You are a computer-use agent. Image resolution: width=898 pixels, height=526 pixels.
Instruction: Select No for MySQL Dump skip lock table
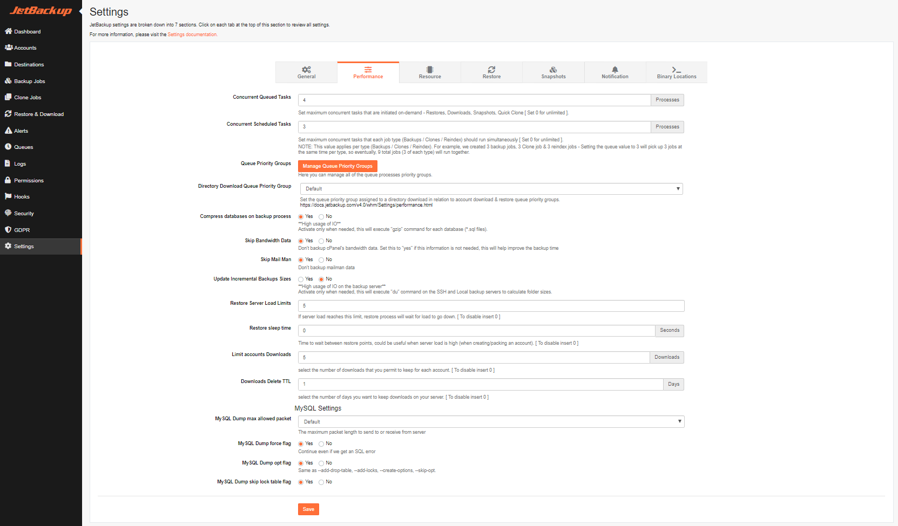321,482
